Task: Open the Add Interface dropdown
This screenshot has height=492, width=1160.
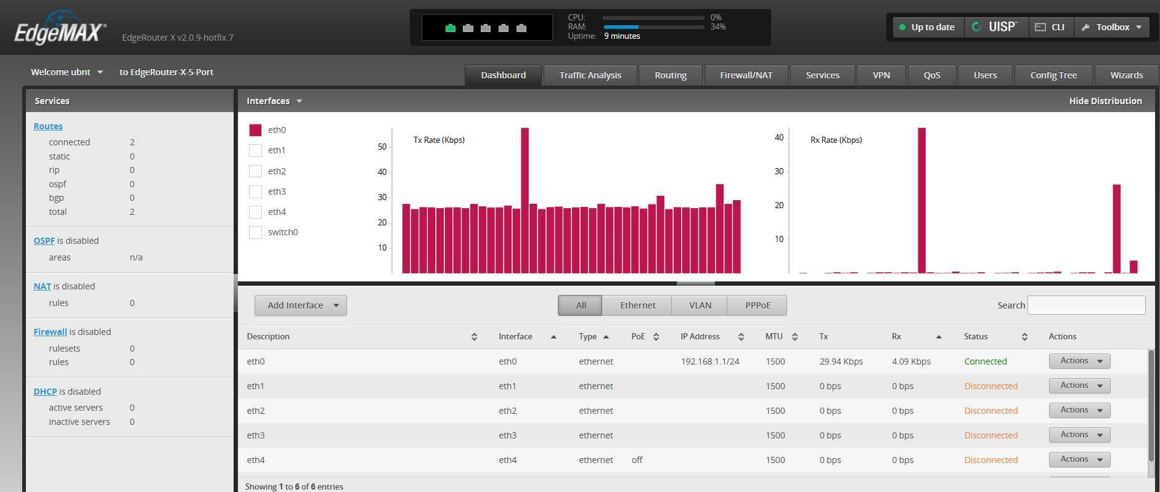Action: [x=301, y=305]
